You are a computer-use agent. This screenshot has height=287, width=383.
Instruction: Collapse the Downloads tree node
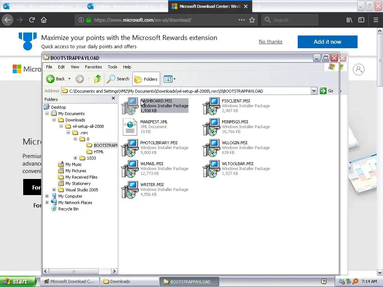click(54, 120)
